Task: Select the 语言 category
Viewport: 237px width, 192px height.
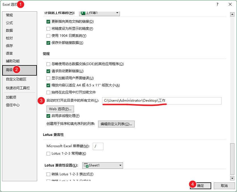Action: 20,54
